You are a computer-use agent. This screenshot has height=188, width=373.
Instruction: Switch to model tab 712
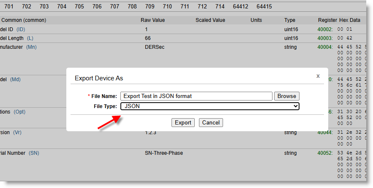click(202, 6)
